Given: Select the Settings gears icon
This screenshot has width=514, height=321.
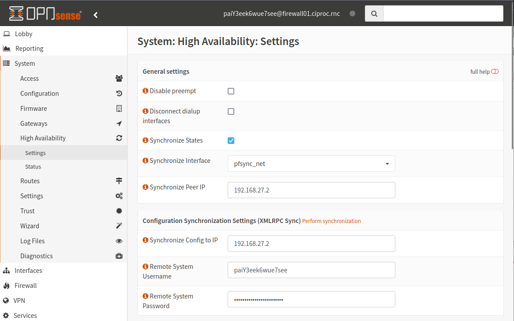Looking at the screenshot, I should pos(119,196).
